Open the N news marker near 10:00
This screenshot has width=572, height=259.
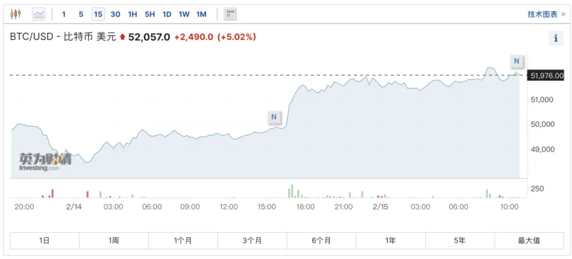pos(516,61)
